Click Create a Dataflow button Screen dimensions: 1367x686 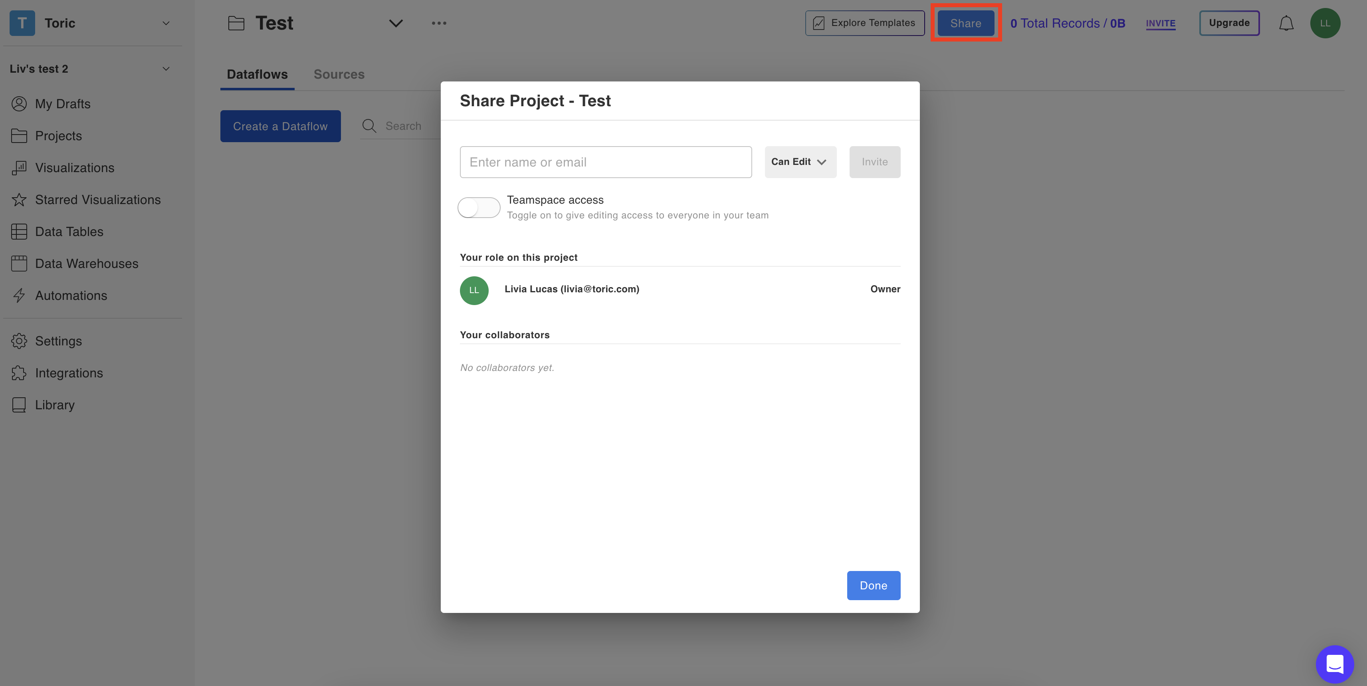pyautogui.click(x=280, y=126)
